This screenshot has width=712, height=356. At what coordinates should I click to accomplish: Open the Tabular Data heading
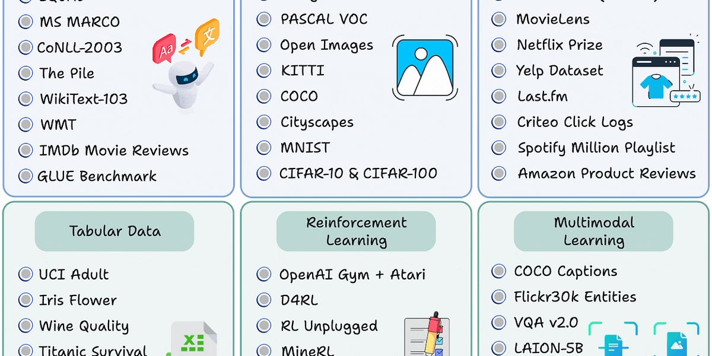[x=115, y=231]
